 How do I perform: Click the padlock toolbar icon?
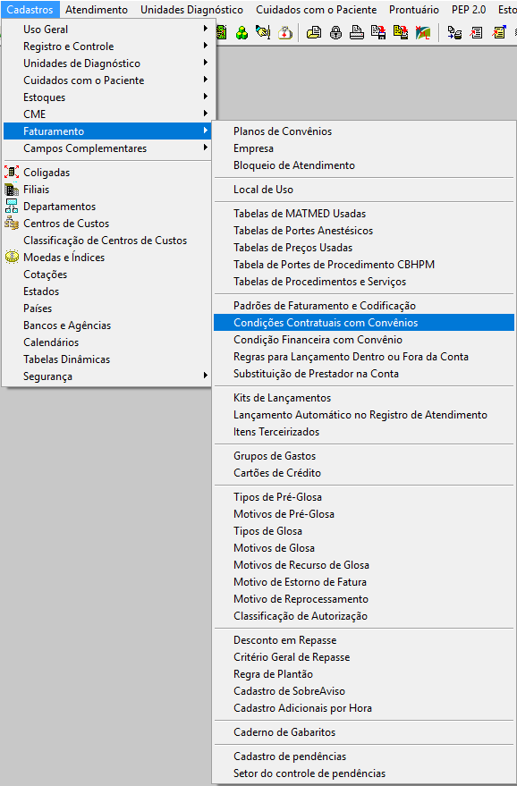pyautogui.click(x=335, y=33)
